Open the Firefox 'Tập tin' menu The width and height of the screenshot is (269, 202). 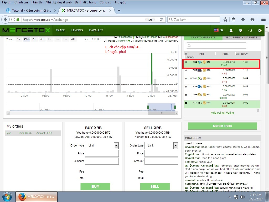[6, 2]
